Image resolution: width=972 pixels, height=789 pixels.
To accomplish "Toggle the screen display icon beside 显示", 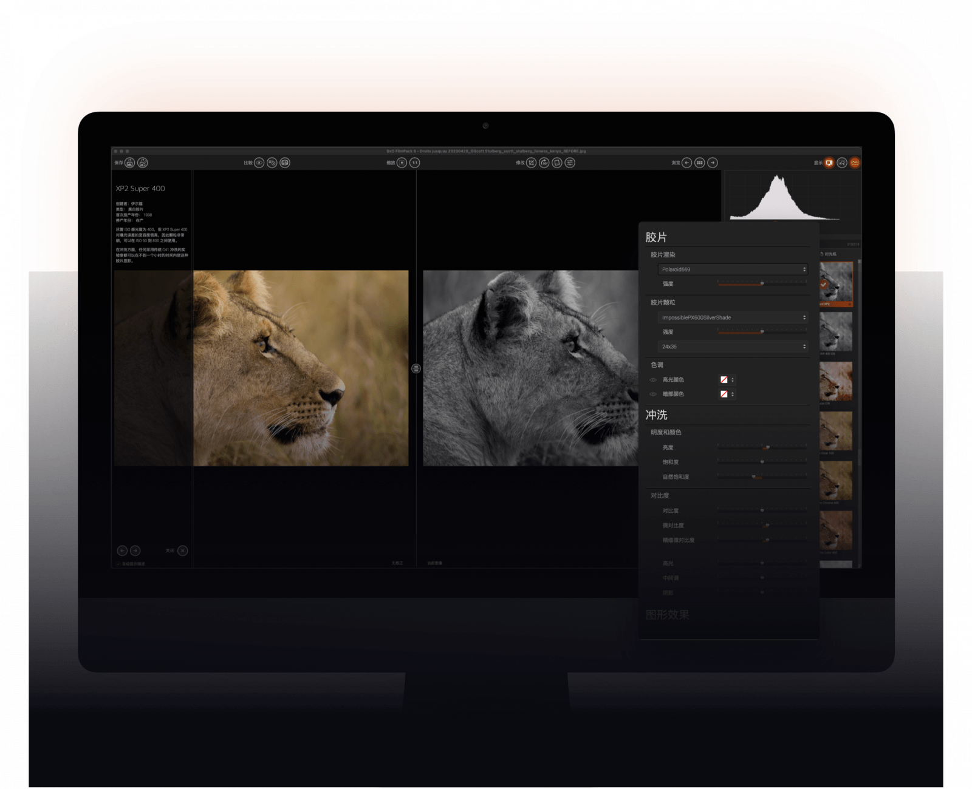I will click(830, 163).
